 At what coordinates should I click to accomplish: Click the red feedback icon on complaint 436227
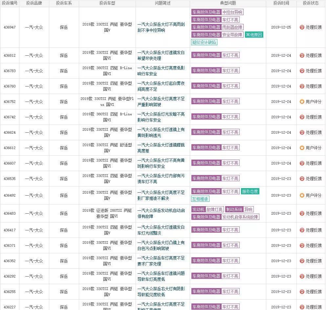[302, 307]
